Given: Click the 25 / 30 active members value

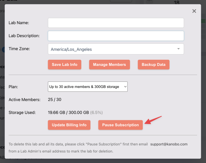Looking at the screenshot, I should [x=54, y=100].
